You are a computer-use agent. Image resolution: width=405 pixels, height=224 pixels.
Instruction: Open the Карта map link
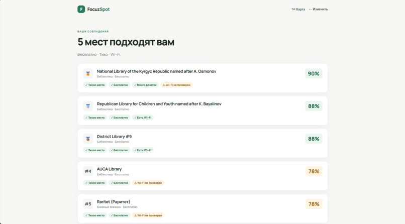298,9
